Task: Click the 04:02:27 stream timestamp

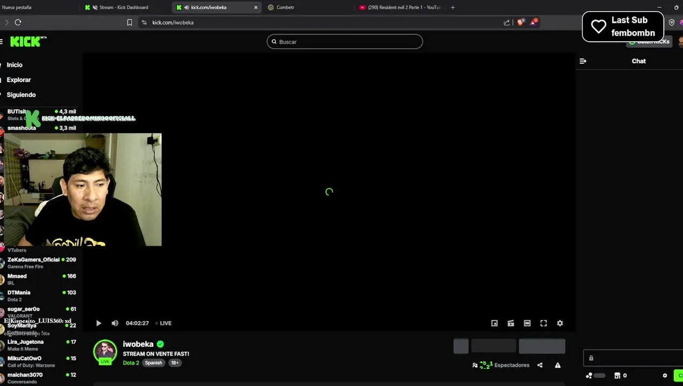Action: pos(137,323)
